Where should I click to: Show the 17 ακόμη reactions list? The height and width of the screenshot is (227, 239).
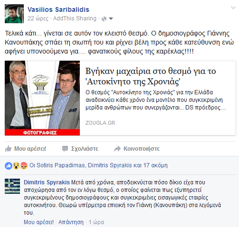(x=155, y=165)
